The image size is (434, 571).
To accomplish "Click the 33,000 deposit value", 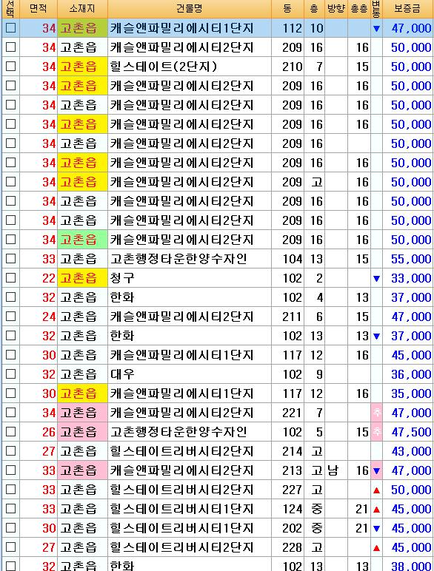I will coord(411,279).
